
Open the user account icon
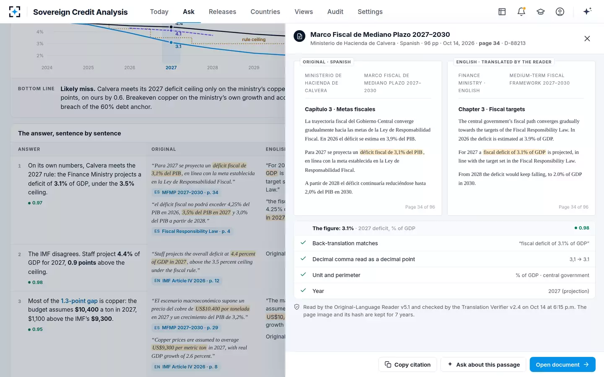click(560, 12)
